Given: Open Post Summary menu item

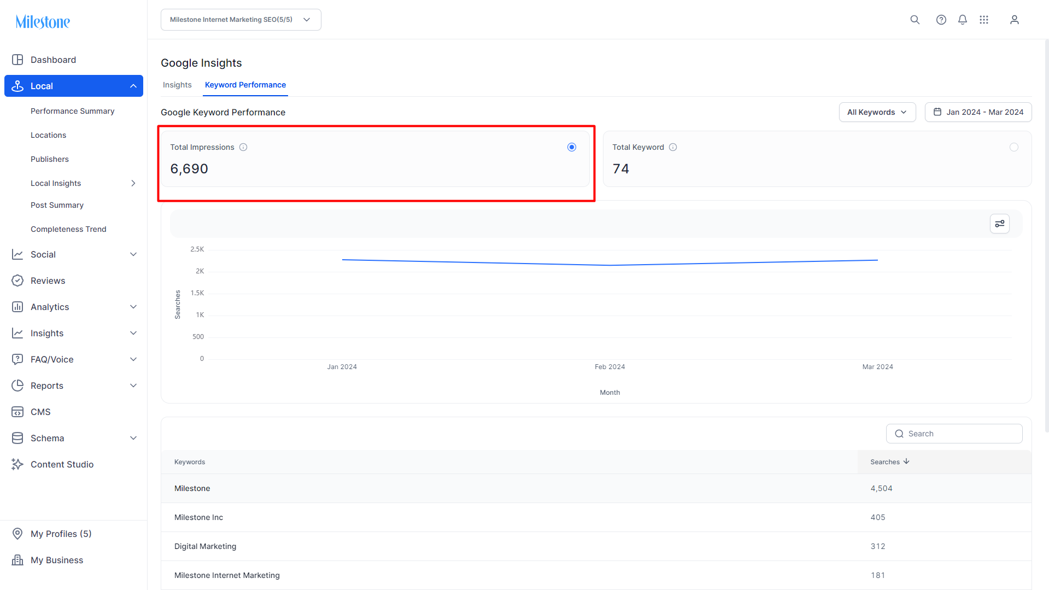Looking at the screenshot, I should click(57, 205).
